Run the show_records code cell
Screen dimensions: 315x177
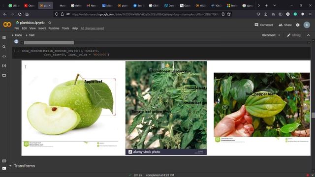tap(16, 51)
